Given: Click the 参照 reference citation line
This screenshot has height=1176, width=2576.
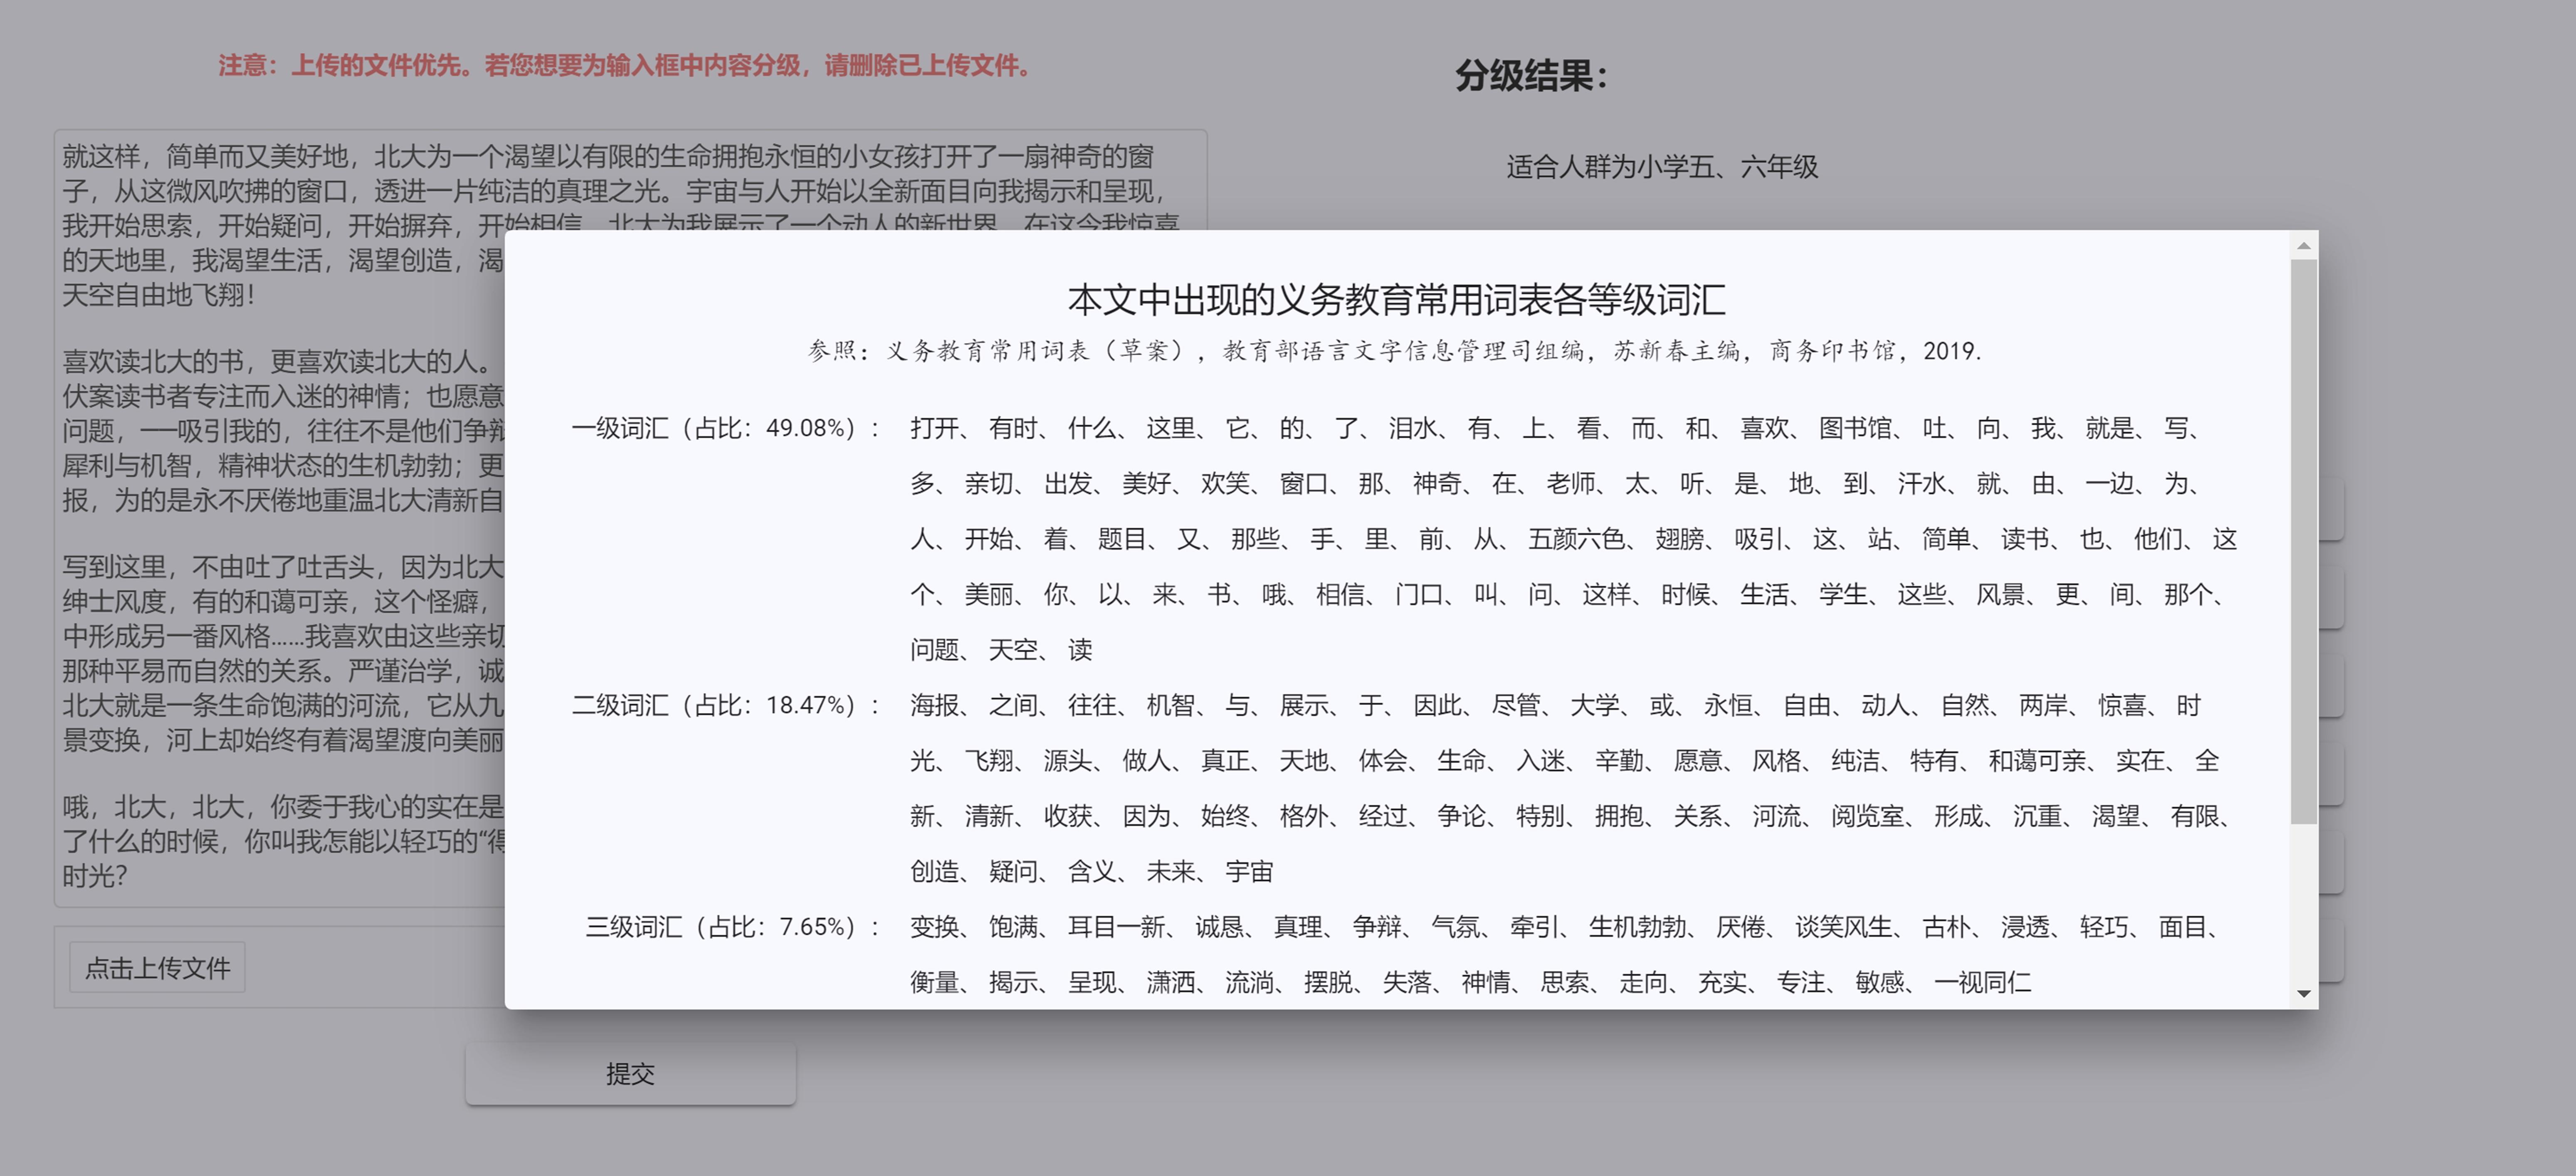Looking at the screenshot, I should pos(1394,351).
